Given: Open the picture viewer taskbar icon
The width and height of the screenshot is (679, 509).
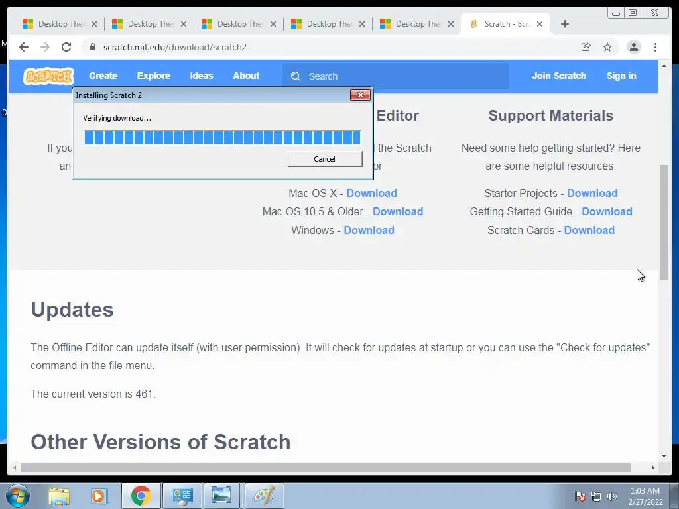Looking at the screenshot, I should 221,496.
